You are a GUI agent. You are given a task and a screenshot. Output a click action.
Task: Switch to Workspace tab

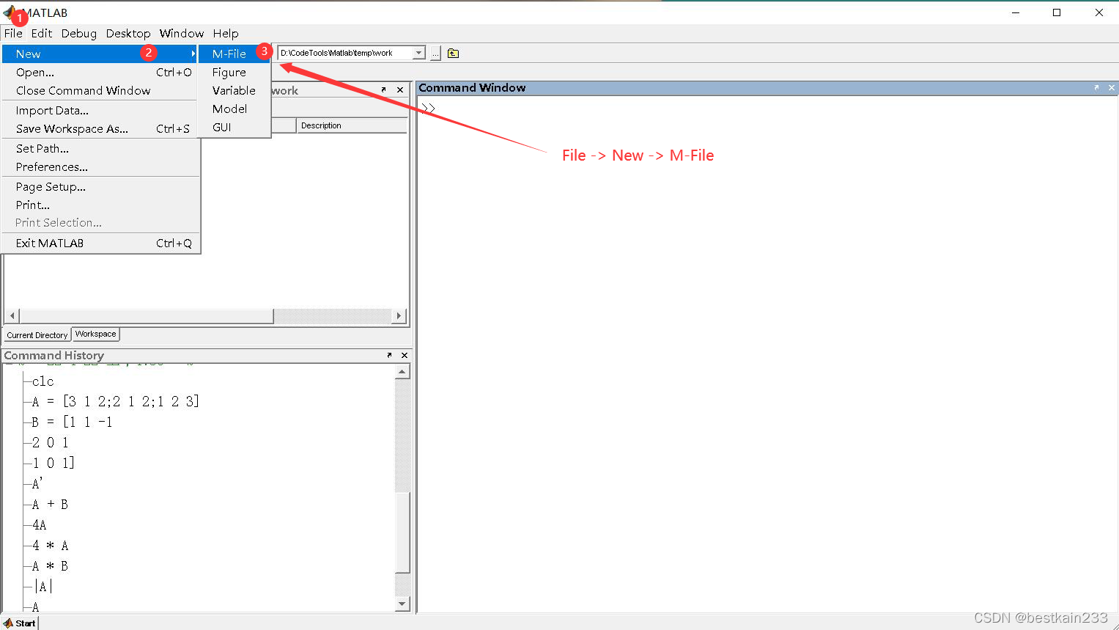[x=95, y=334]
